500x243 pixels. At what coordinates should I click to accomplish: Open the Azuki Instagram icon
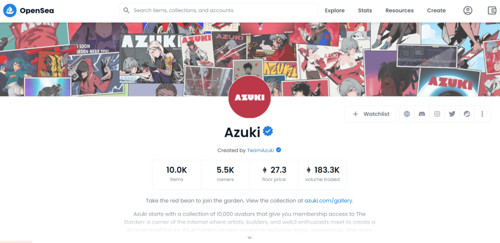pos(437,114)
